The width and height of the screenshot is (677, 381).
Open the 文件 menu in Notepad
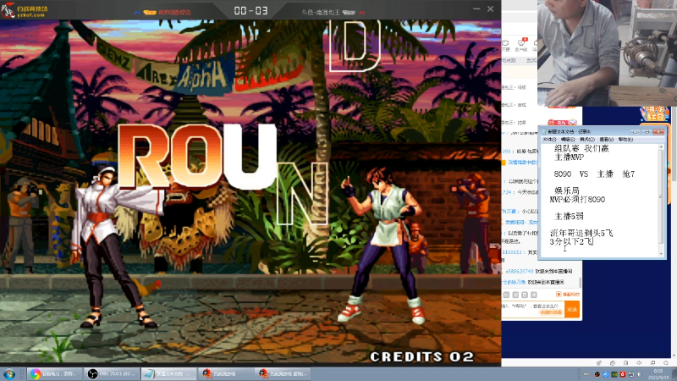click(549, 140)
